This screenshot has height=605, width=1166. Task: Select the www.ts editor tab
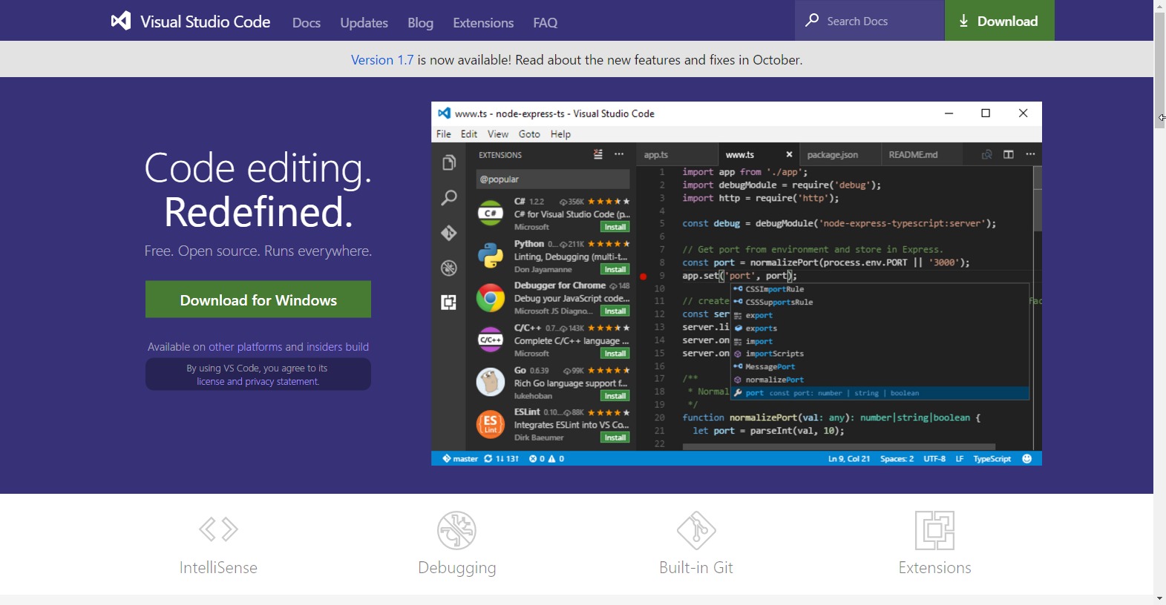[x=759, y=155]
